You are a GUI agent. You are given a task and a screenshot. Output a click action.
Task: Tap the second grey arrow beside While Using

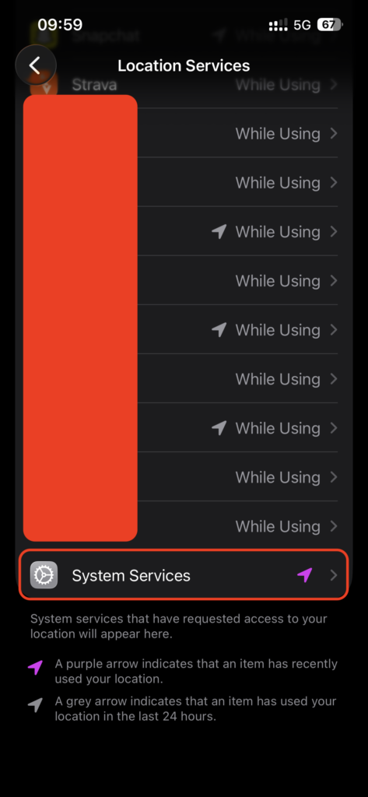click(x=219, y=330)
